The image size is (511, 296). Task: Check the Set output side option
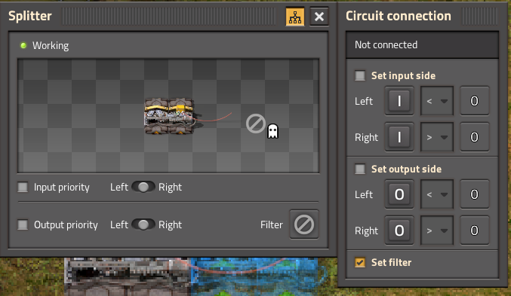(360, 169)
